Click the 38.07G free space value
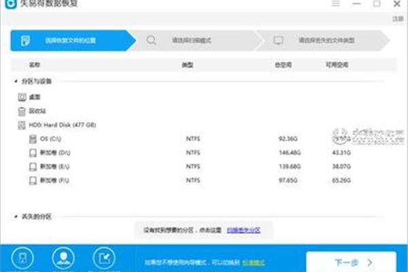408x272 pixels. click(x=341, y=167)
